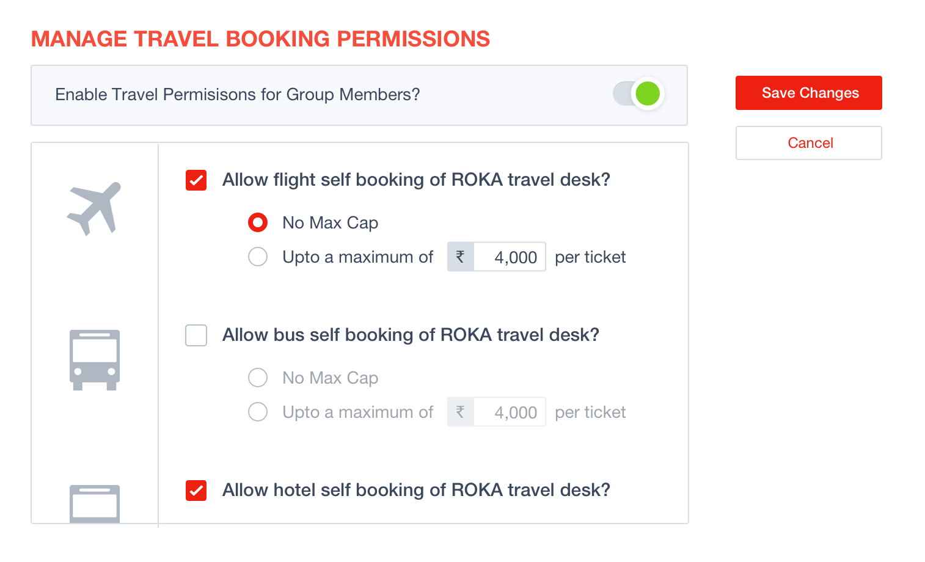This screenshot has width=925, height=562.
Task: Click the hotel icon at bottom
Action: coord(95,504)
